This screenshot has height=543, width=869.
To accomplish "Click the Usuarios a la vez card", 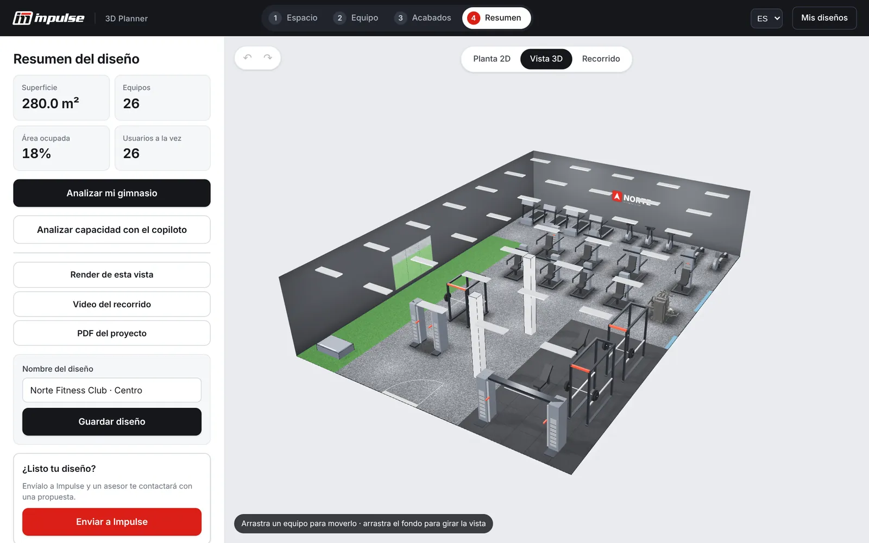I will [162, 148].
